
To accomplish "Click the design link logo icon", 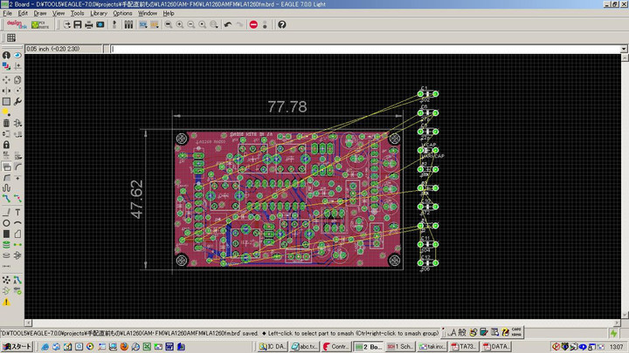I will tap(17, 24).
